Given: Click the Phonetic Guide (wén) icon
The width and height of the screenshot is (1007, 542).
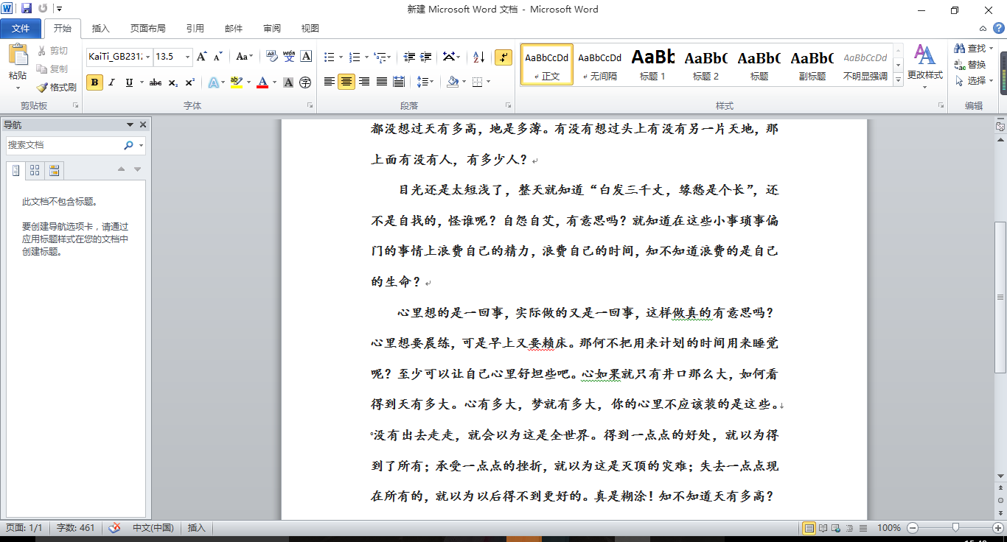Looking at the screenshot, I should [x=289, y=57].
